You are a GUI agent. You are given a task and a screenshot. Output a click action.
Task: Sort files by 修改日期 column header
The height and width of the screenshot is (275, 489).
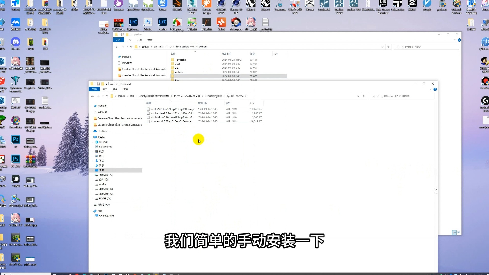tap(202, 103)
